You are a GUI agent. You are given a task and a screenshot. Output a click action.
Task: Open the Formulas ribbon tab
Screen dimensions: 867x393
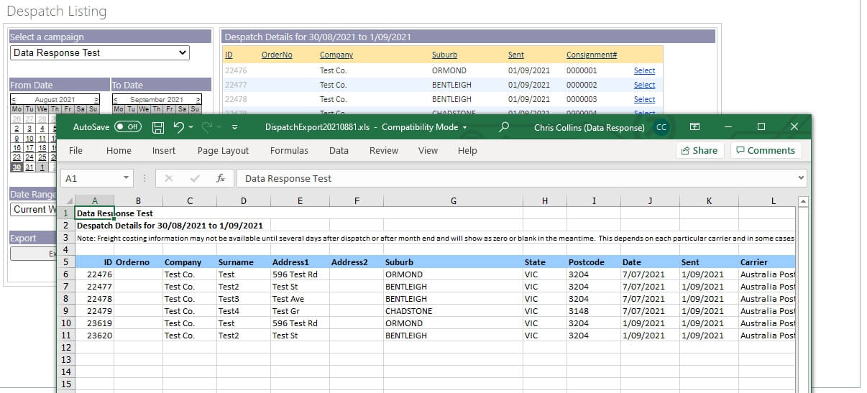click(x=289, y=151)
